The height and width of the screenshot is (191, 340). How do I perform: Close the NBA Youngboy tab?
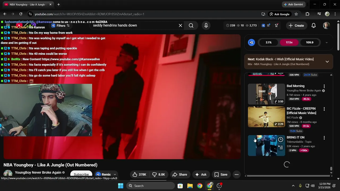click(x=50, y=5)
